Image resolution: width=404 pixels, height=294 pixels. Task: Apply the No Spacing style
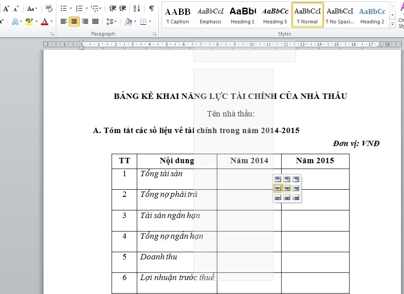pyautogui.click(x=340, y=15)
